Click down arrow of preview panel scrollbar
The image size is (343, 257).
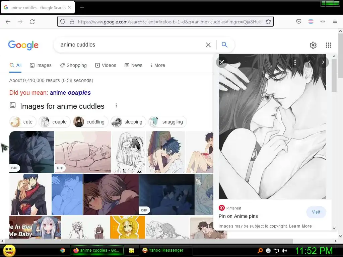coord(334,228)
